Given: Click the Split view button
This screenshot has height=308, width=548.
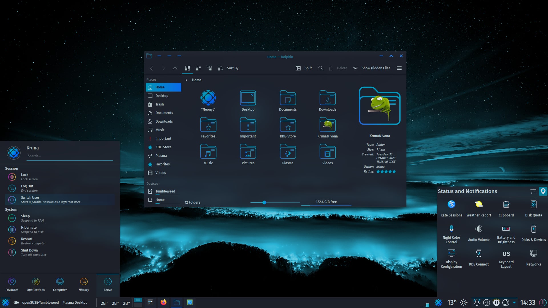Looking at the screenshot, I should click(304, 68).
